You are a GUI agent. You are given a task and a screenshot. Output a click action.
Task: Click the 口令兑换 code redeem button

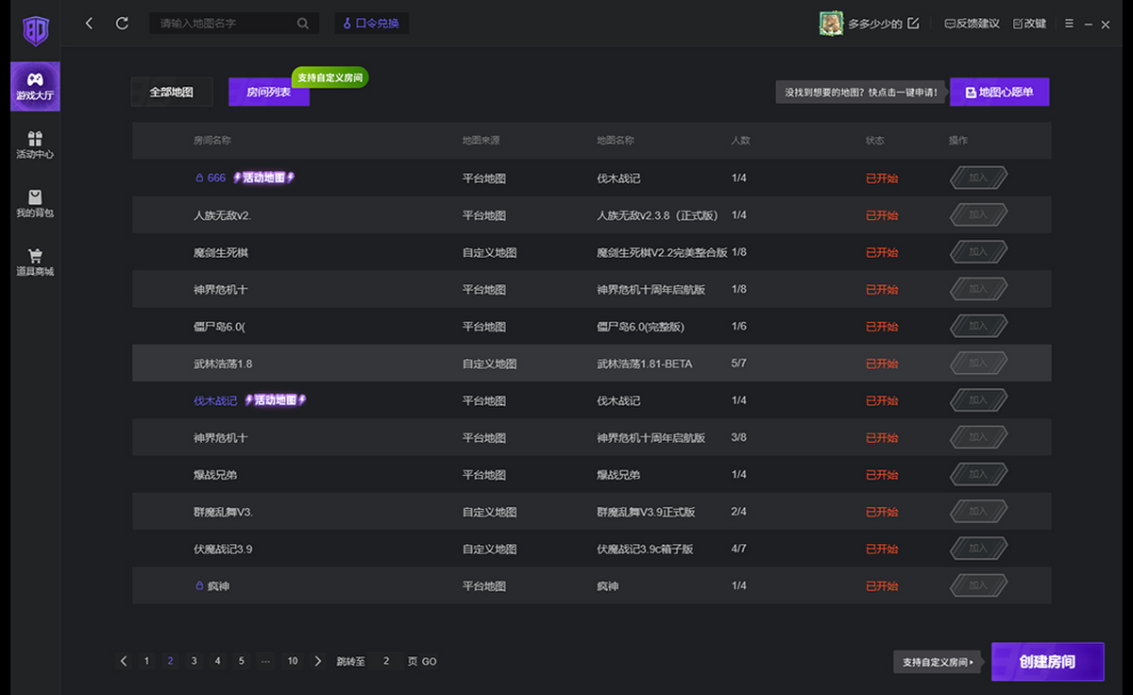(372, 24)
